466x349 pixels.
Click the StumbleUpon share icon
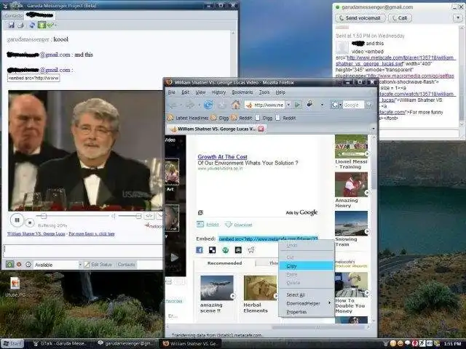[225, 250]
